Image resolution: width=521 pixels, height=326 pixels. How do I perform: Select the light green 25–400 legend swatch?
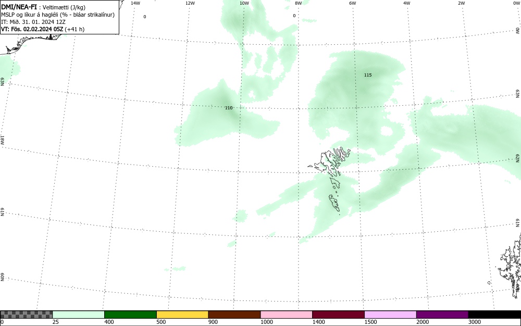point(79,315)
